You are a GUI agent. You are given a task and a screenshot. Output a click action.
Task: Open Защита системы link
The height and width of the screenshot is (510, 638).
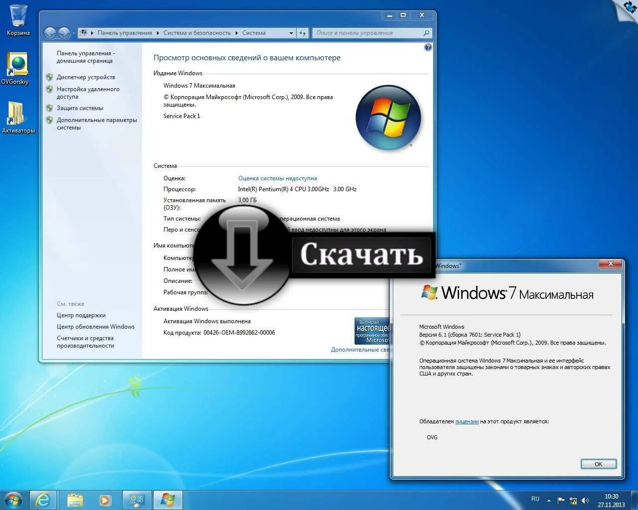coord(80,108)
